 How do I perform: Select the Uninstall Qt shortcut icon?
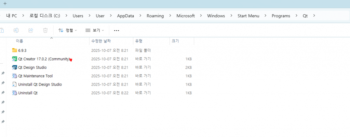click(14, 93)
